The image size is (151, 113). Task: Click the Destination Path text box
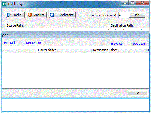click(x=130, y=29)
